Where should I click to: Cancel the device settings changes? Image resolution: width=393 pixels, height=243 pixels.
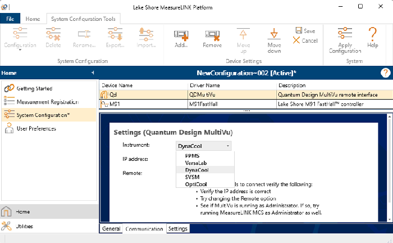point(305,40)
